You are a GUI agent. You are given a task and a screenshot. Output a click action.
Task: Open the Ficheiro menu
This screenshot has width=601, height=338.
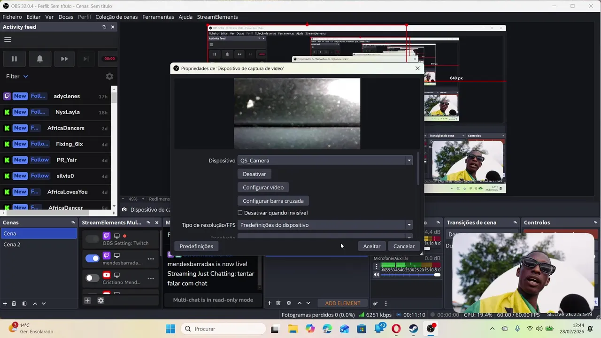[12, 16]
